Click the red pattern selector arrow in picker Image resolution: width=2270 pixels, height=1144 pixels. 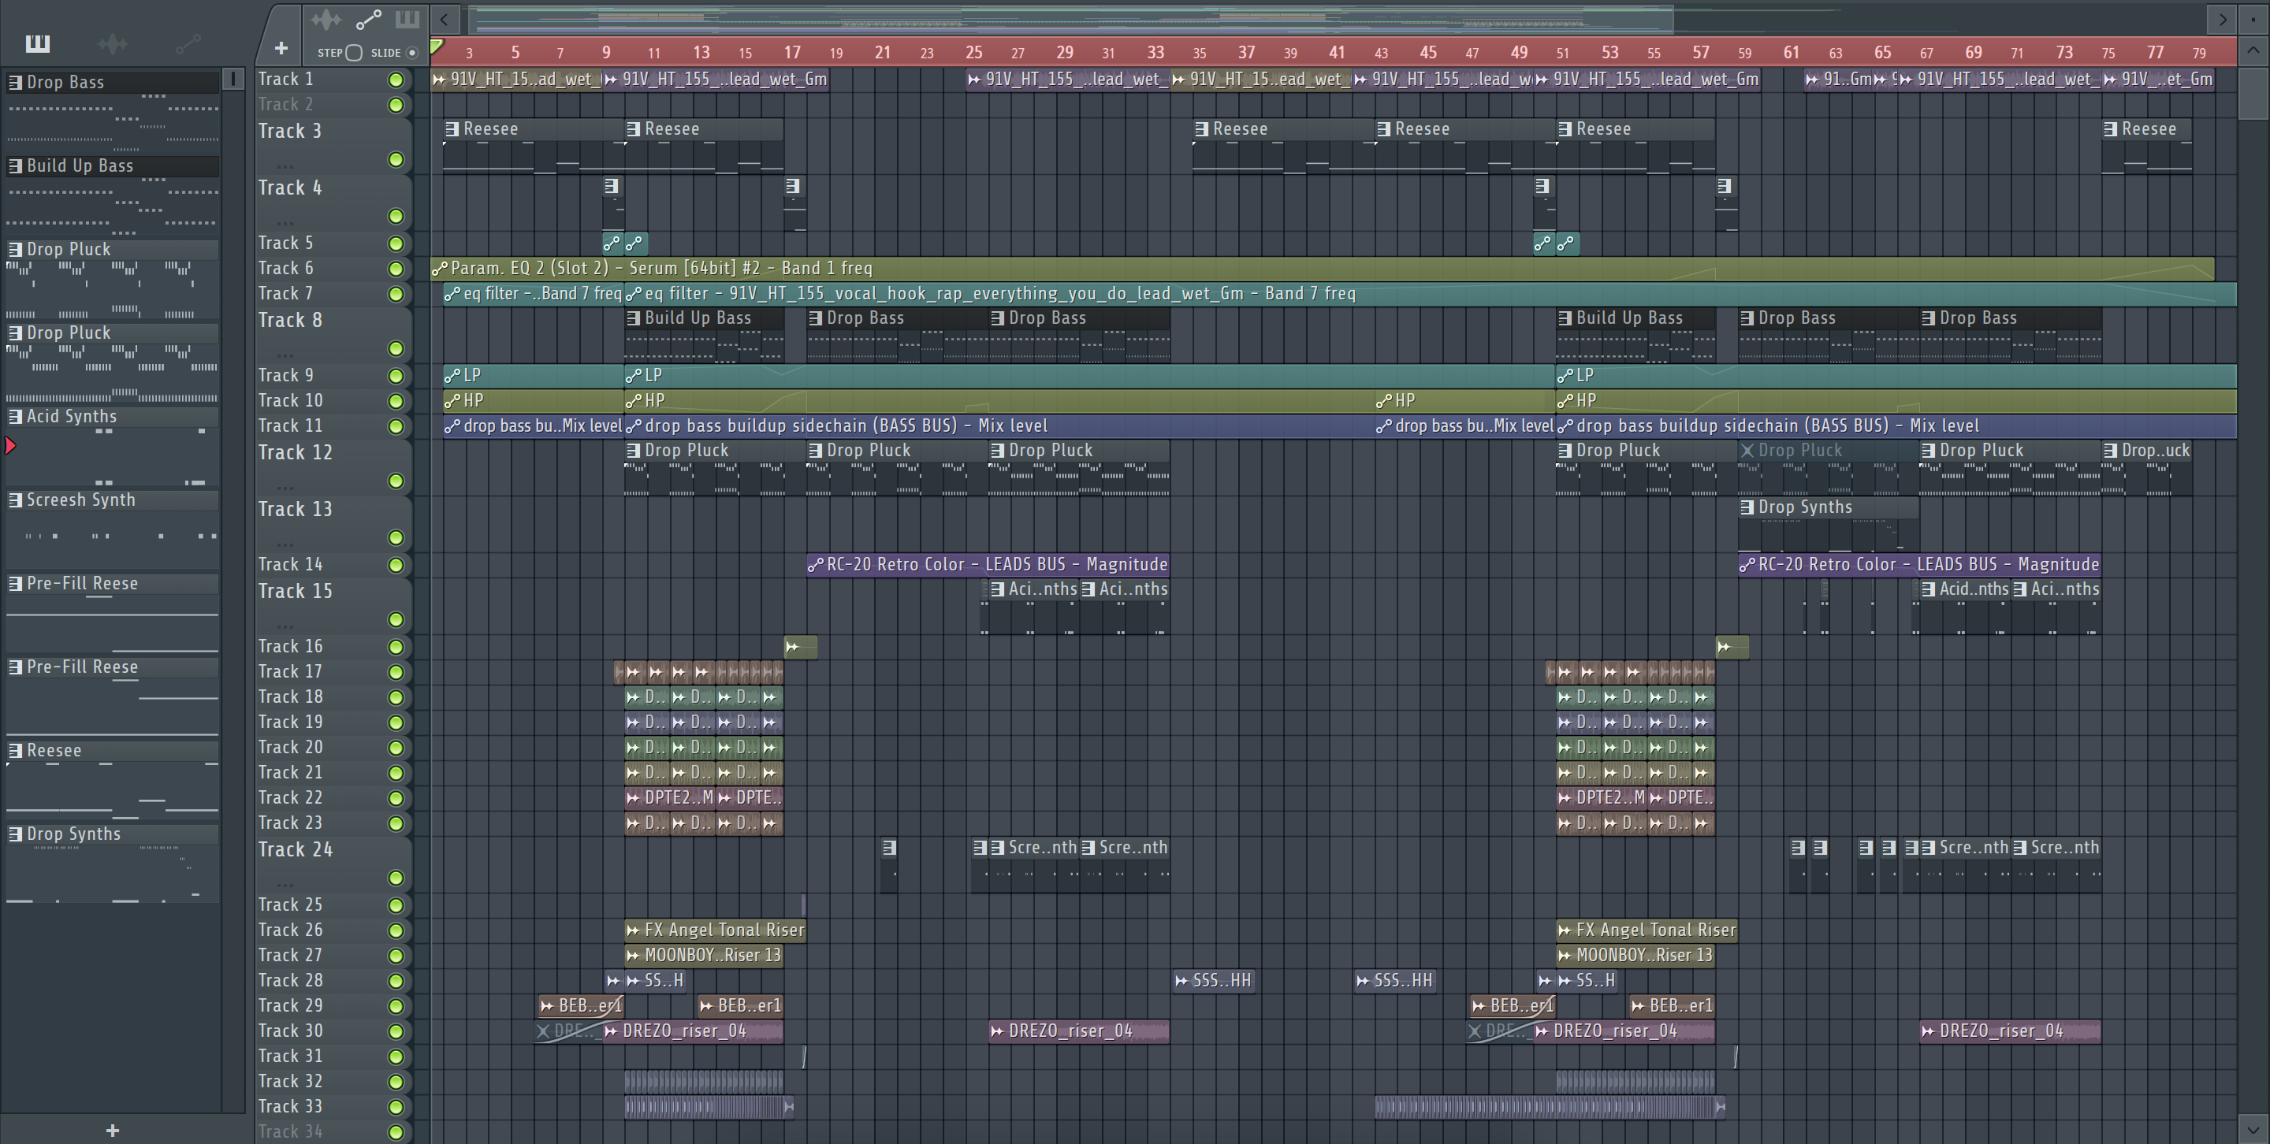point(10,447)
